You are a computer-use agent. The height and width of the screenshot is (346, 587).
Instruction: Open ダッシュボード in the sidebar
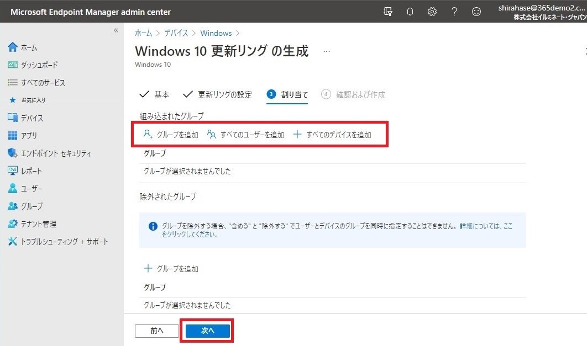(39, 65)
